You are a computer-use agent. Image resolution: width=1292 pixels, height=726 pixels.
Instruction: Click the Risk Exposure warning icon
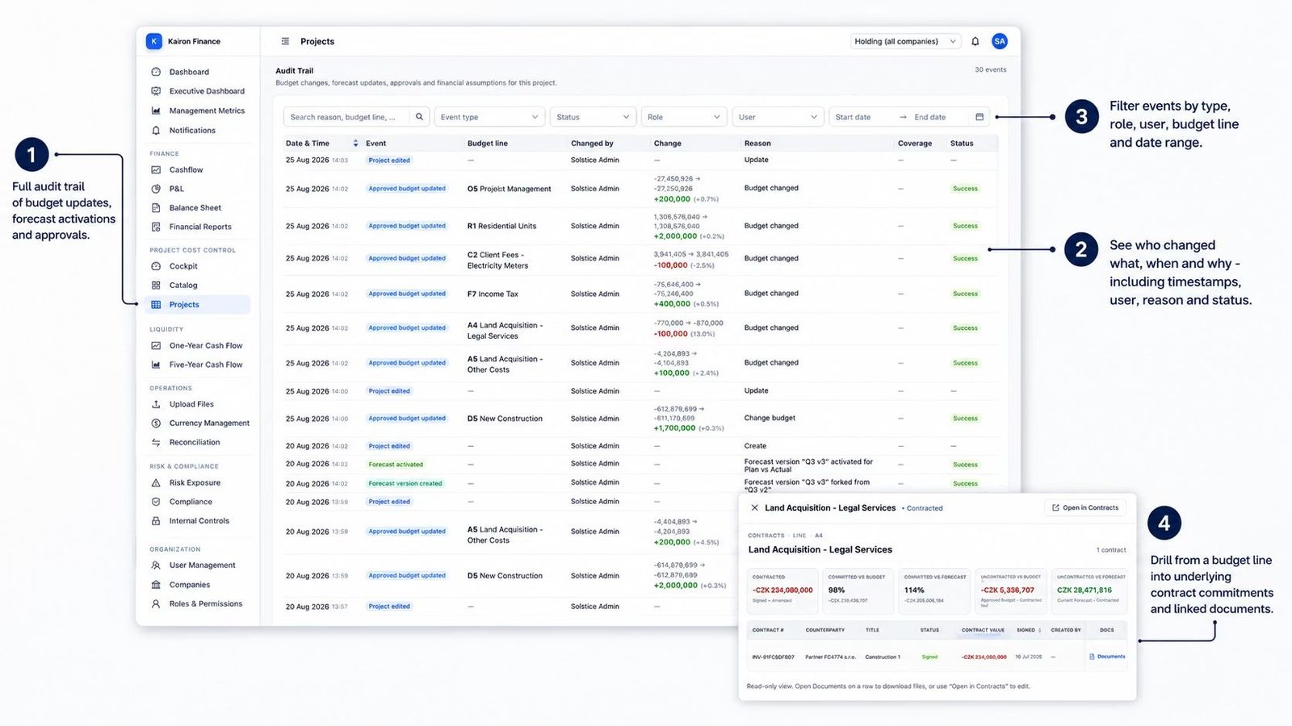coord(156,482)
